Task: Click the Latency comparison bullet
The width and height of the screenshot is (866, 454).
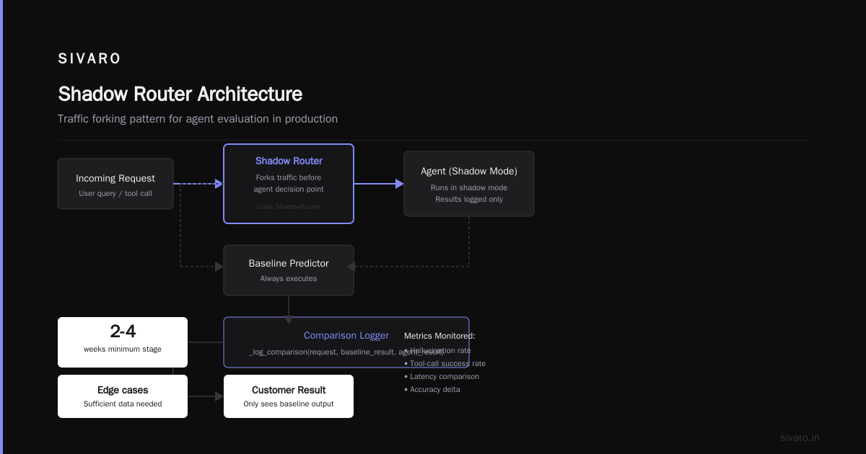Action: (442, 376)
